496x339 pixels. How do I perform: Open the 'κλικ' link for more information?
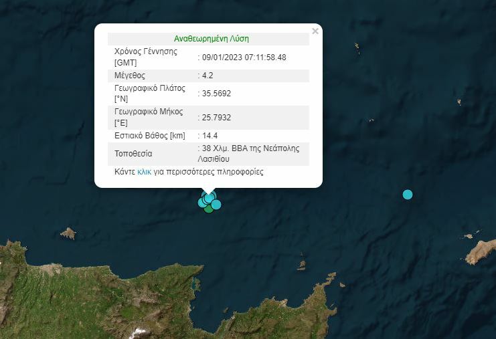point(144,172)
